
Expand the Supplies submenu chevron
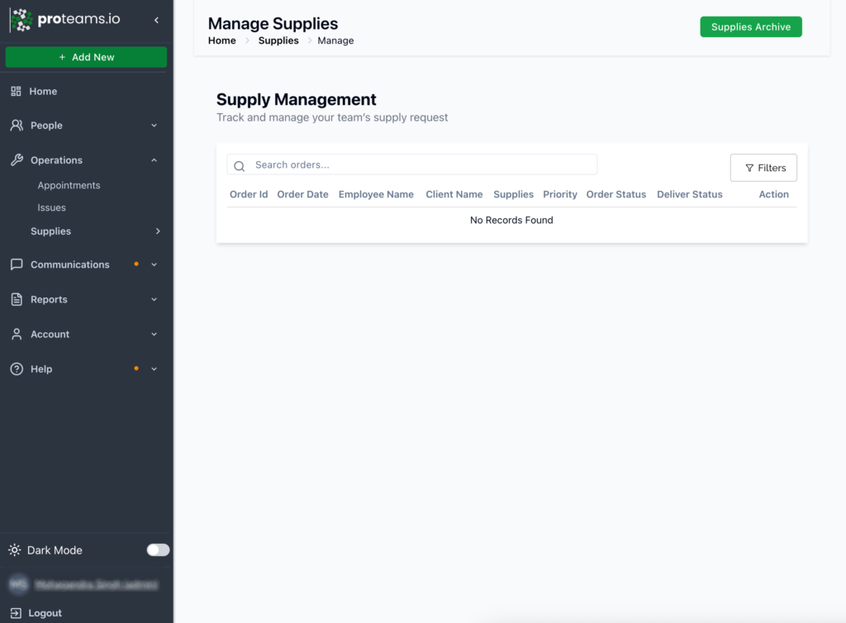click(x=158, y=231)
